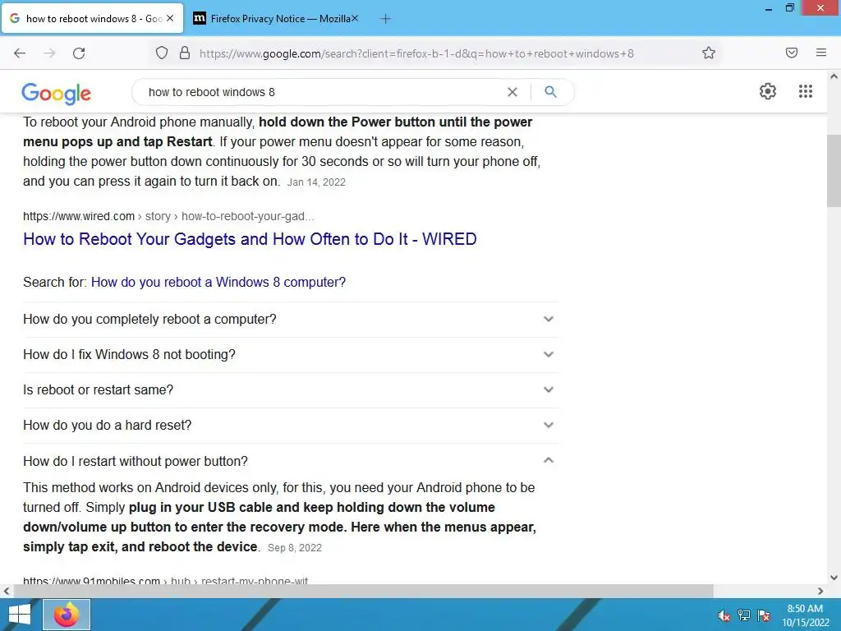841x631 pixels.
Task: Click the 'Sep 8, 2022' date text
Action: click(x=295, y=548)
